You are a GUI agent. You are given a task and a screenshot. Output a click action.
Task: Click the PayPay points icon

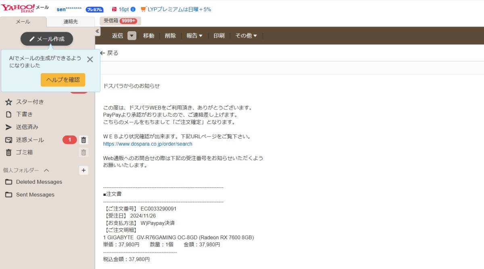pos(114,9)
